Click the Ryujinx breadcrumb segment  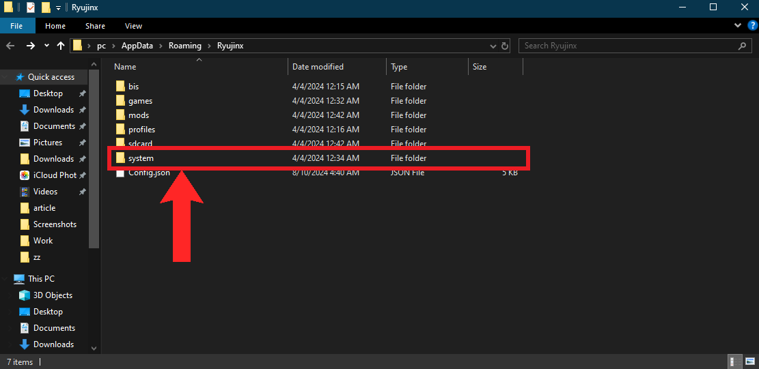pyautogui.click(x=230, y=46)
